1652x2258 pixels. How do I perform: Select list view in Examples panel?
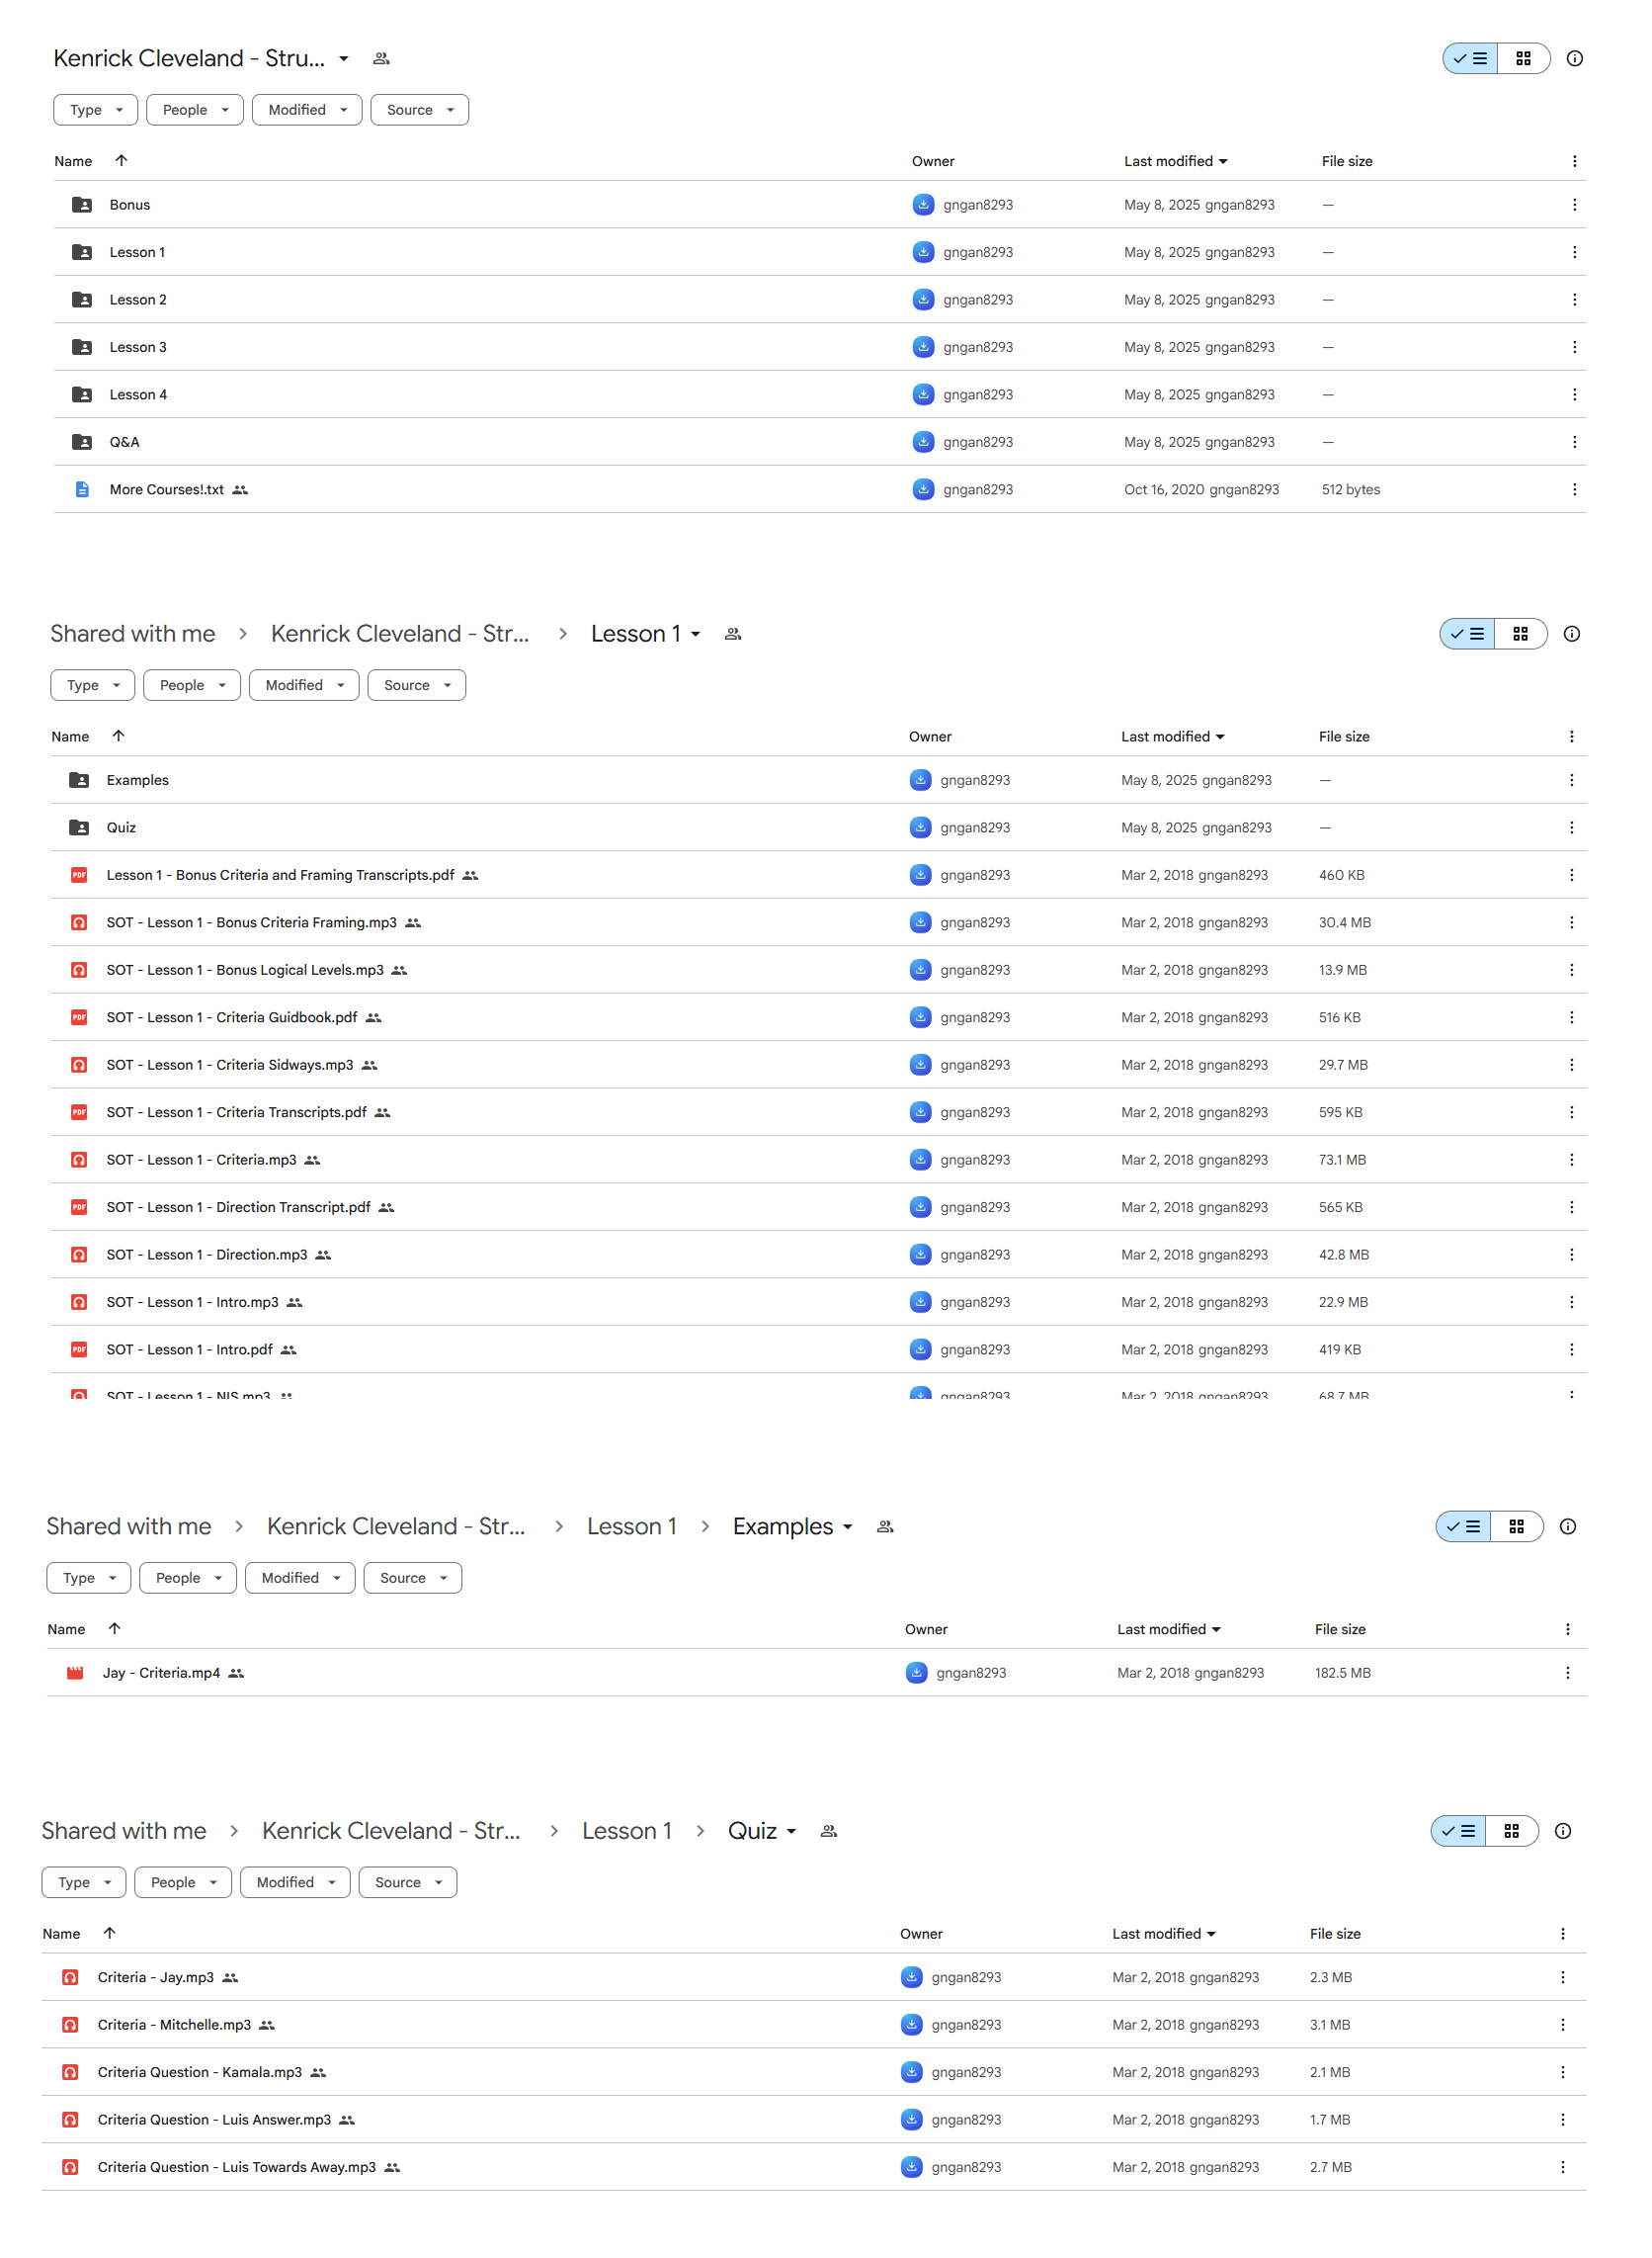click(1463, 1525)
